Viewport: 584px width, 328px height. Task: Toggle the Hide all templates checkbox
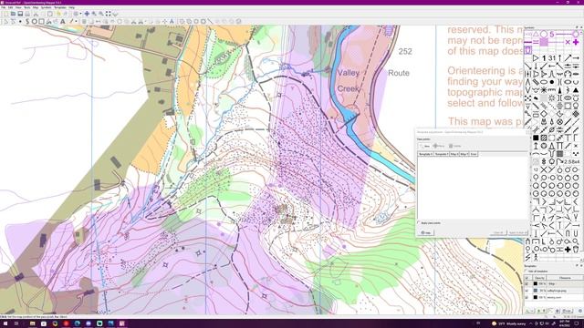pyautogui.click(x=527, y=272)
